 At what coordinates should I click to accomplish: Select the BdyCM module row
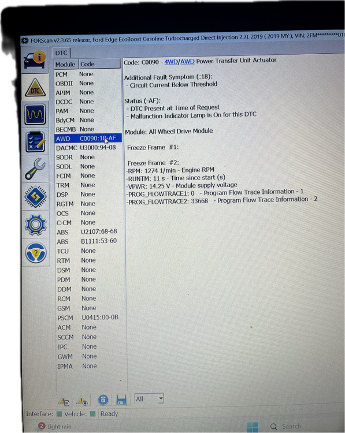coord(88,120)
